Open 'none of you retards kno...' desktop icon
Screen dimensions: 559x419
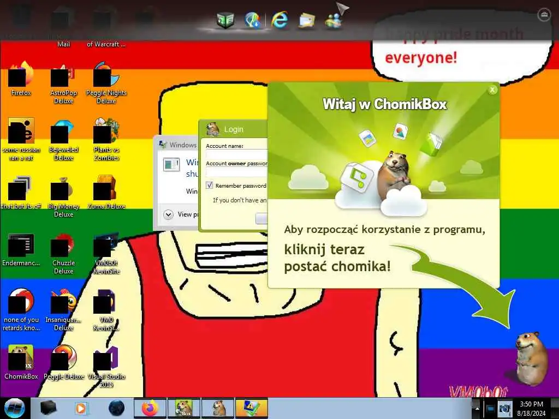(x=21, y=310)
